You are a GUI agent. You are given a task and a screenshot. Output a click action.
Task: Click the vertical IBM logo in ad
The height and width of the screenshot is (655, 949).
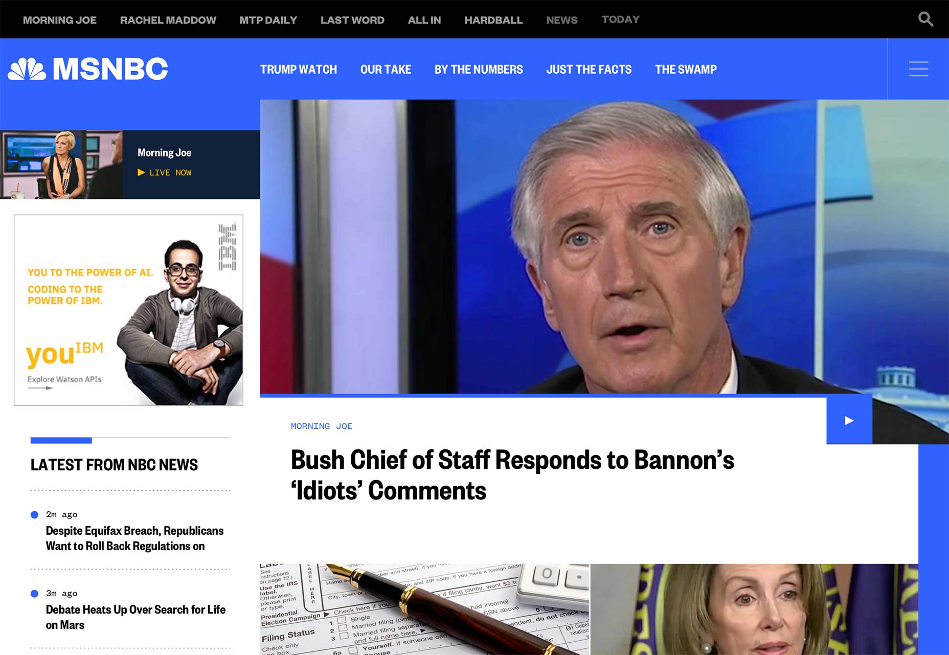tap(228, 247)
